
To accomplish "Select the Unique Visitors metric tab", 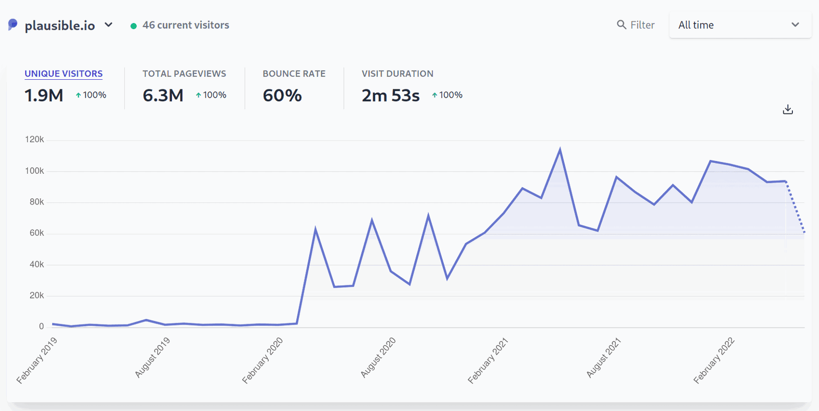I will tap(63, 74).
